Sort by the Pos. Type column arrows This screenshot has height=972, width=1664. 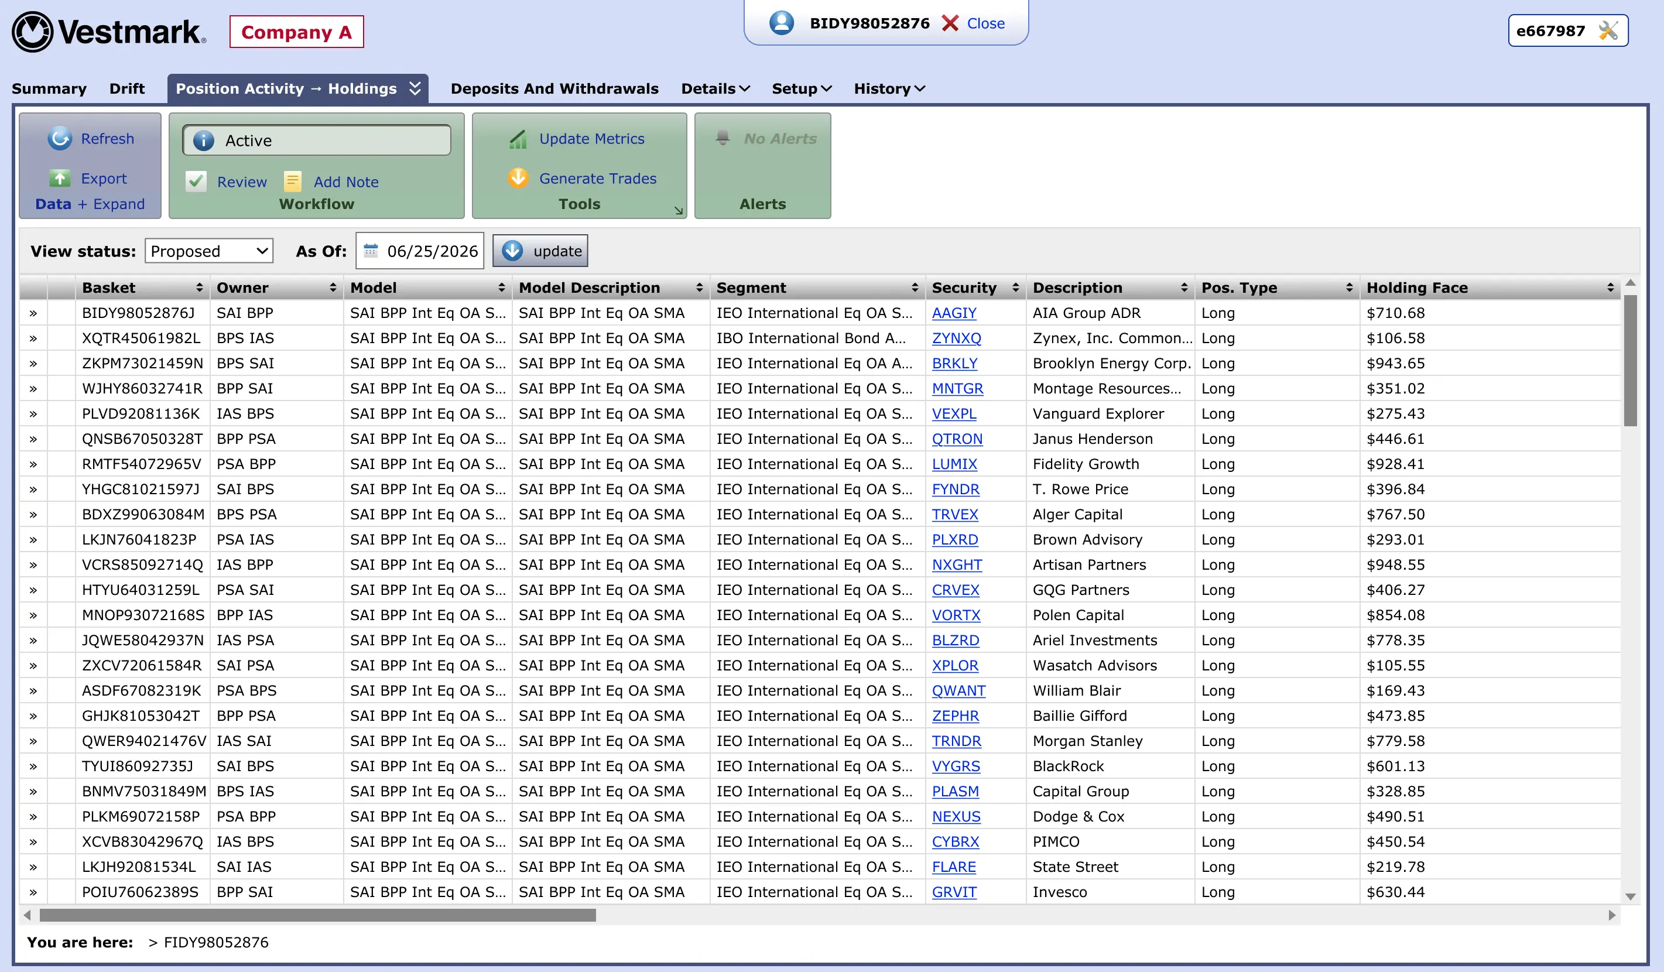coord(1349,288)
